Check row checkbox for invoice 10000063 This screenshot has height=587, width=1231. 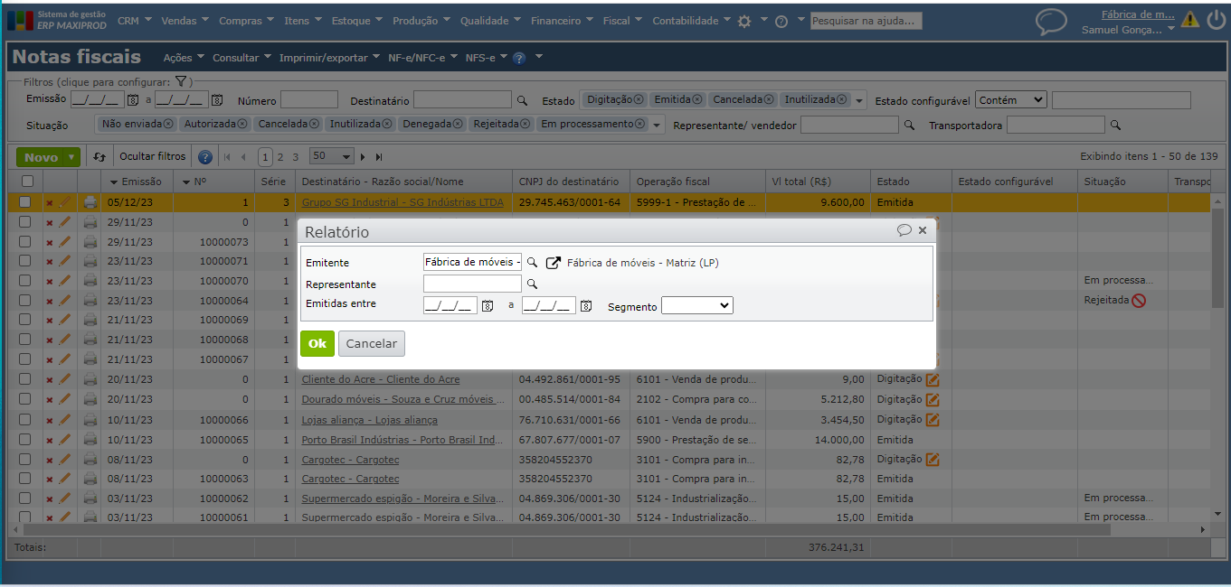coord(25,479)
